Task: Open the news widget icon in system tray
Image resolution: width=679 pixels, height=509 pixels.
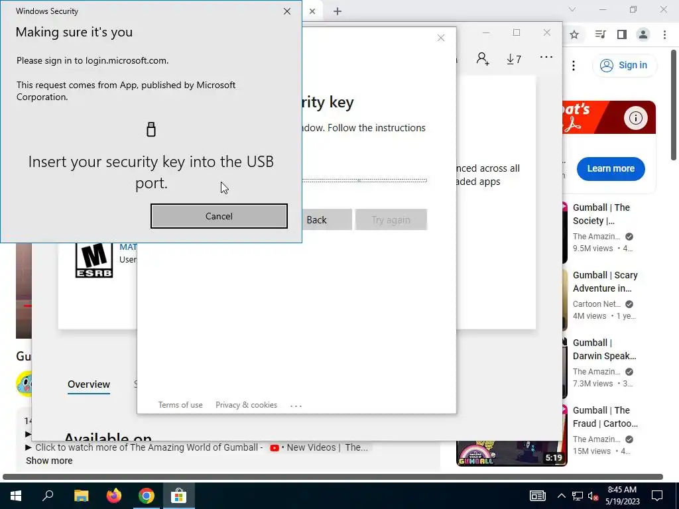Action: [537, 496]
